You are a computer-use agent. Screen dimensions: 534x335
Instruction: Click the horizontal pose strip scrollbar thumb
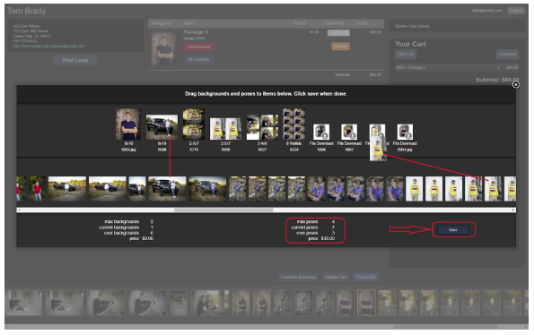223,210
